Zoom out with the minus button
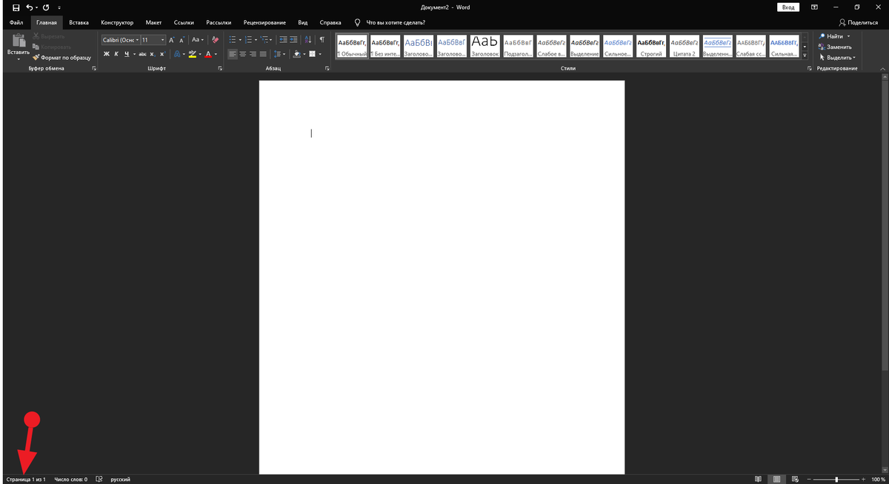The height and width of the screenshot is (484, 889). click(809, 480)
